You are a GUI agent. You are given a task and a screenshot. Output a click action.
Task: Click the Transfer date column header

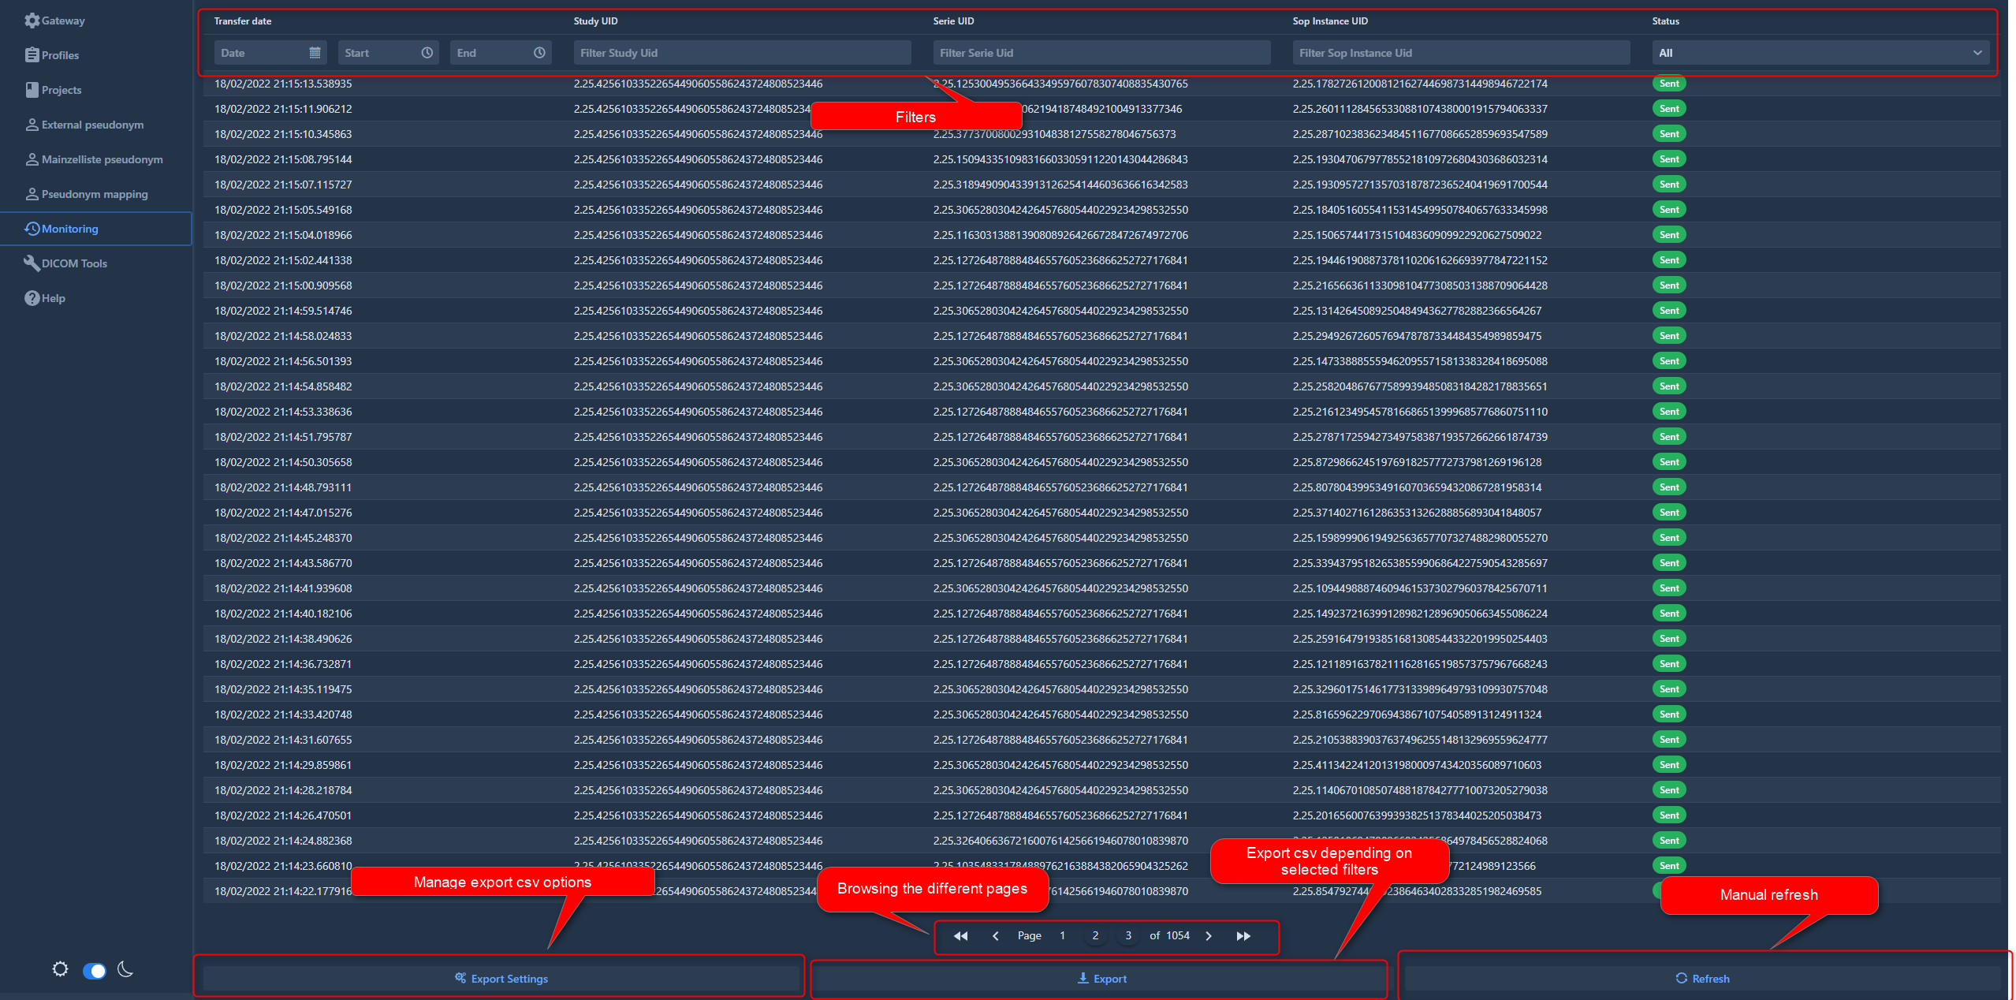[x=243, y=21]
